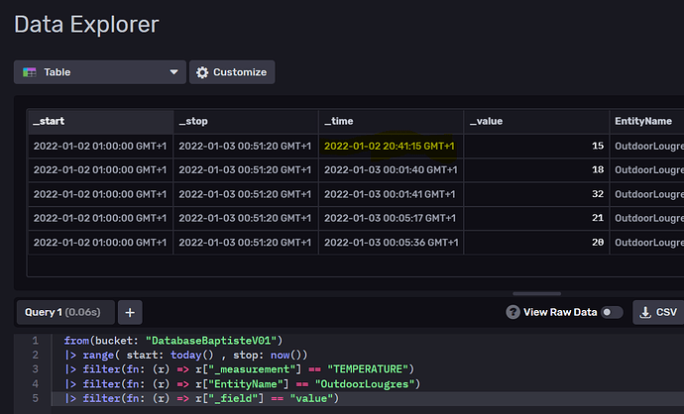Click the horizontal scrollbar under the table
The height and width of the screenshot is (414, 684).
point(536,293)
